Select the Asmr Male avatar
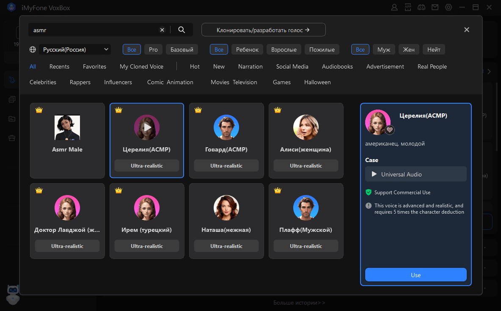 [67, 127]
